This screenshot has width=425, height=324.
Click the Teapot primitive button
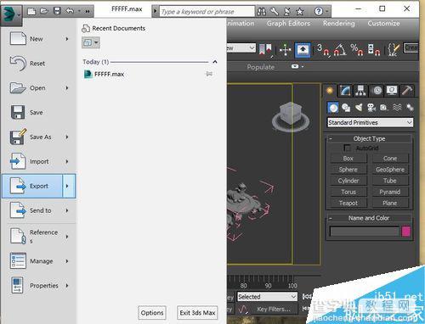click(348, 203)
